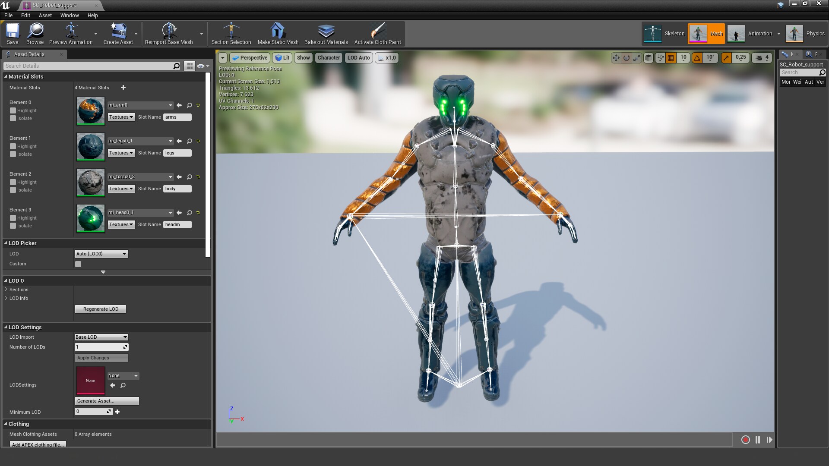Open the Auto (LOD0) picker dropdown

101,254
